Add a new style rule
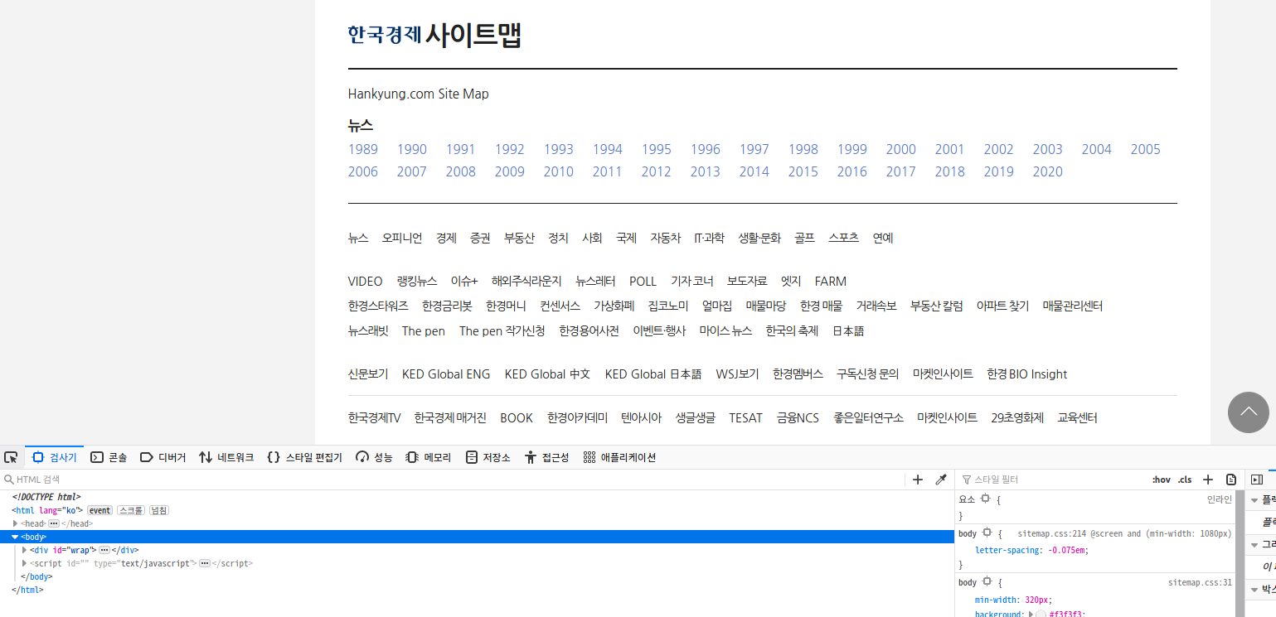The height and width of the screenshot is (617, 1276). click(1208, 480)
